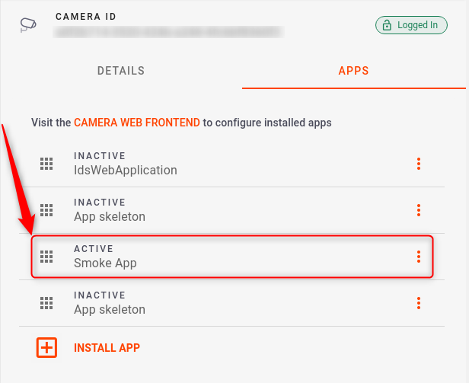Select the APPS tab
The width and height of the screenshot is (469, 383).
point(353,71)
